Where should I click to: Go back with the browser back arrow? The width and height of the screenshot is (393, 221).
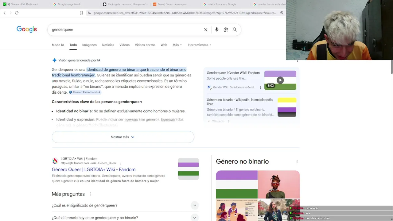pos(5,13)
